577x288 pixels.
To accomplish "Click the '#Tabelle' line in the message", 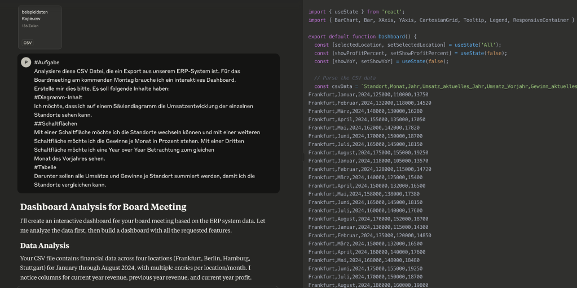I will pyautogui.click(x=45, y=167).
